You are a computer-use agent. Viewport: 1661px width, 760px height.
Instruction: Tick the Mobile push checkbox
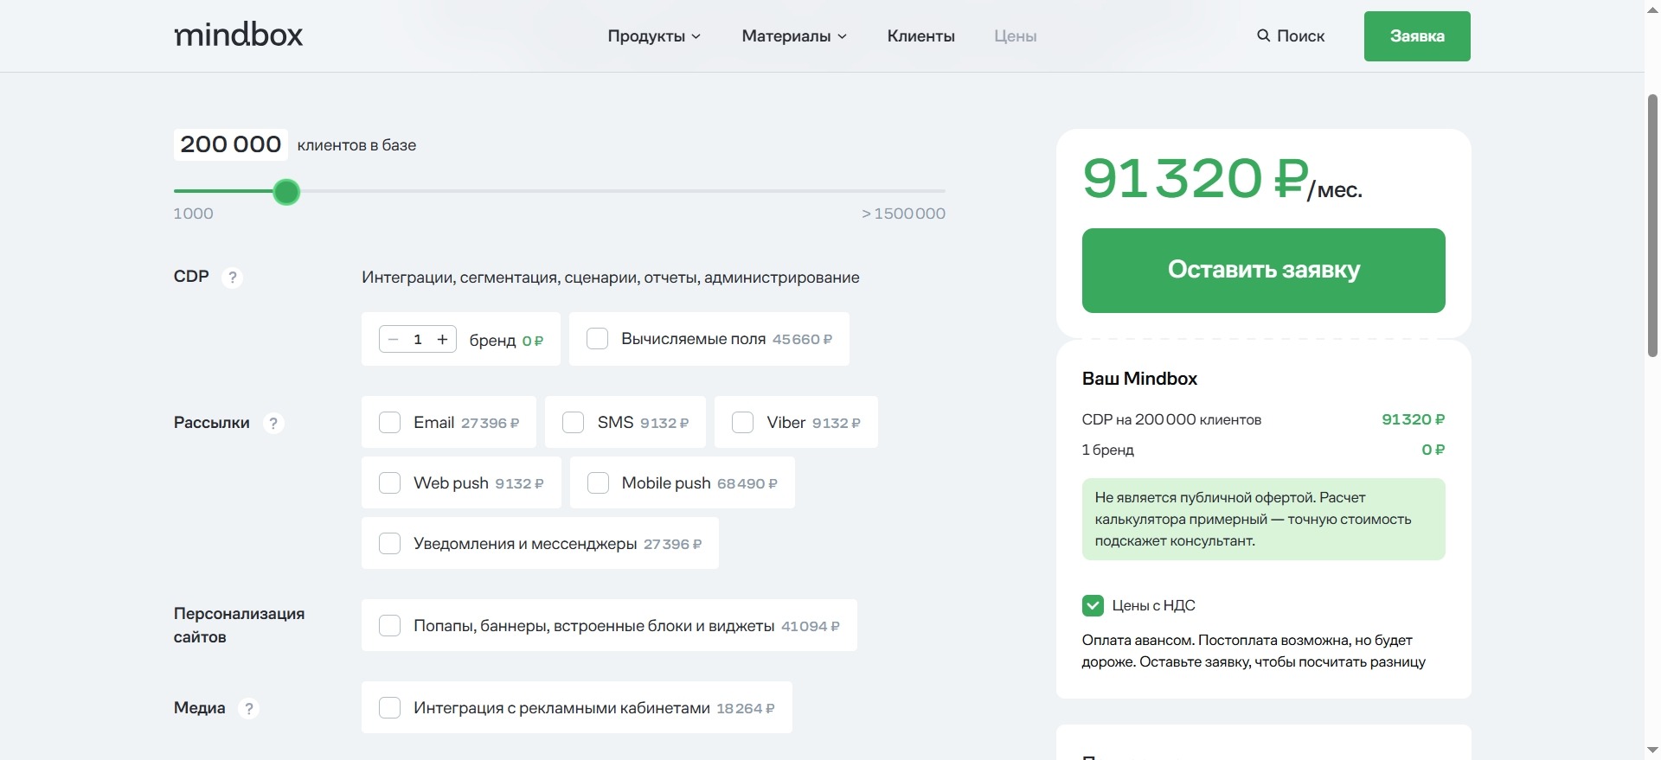(x=598, y=482)
